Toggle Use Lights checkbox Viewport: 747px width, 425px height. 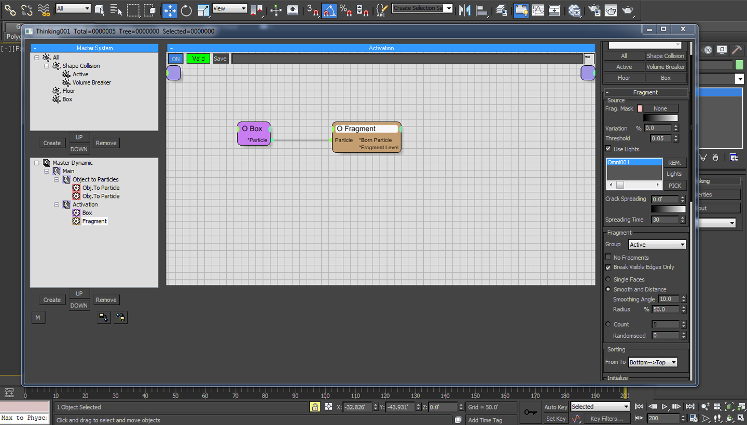608,149
